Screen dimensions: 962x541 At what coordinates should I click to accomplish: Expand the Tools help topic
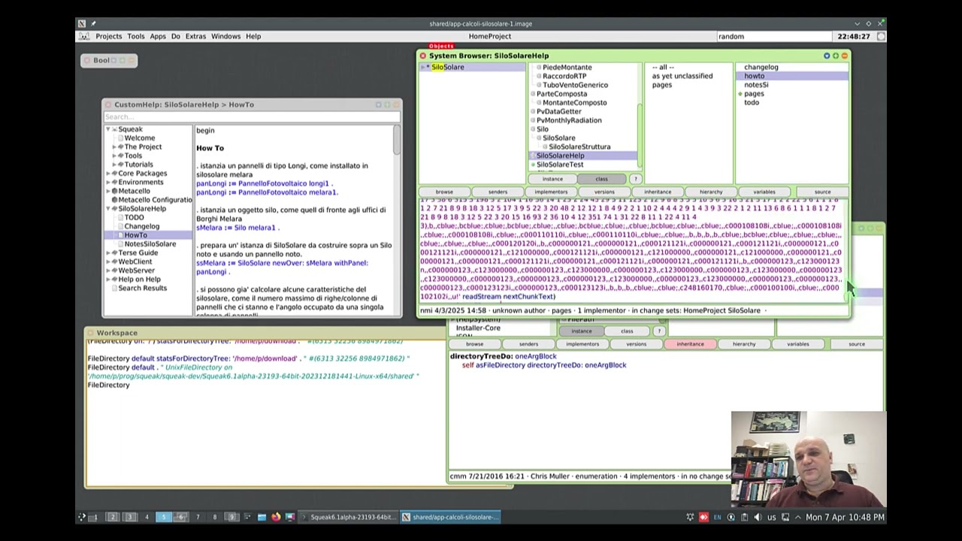(x=114, y=156)
